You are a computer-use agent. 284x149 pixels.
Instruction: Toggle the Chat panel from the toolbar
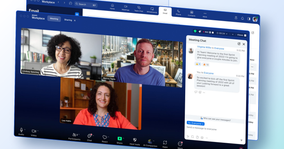(89, 136)
